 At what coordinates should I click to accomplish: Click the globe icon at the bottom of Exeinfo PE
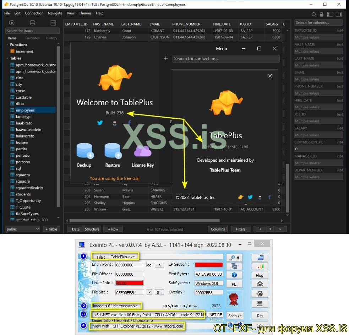click(230, 325)
